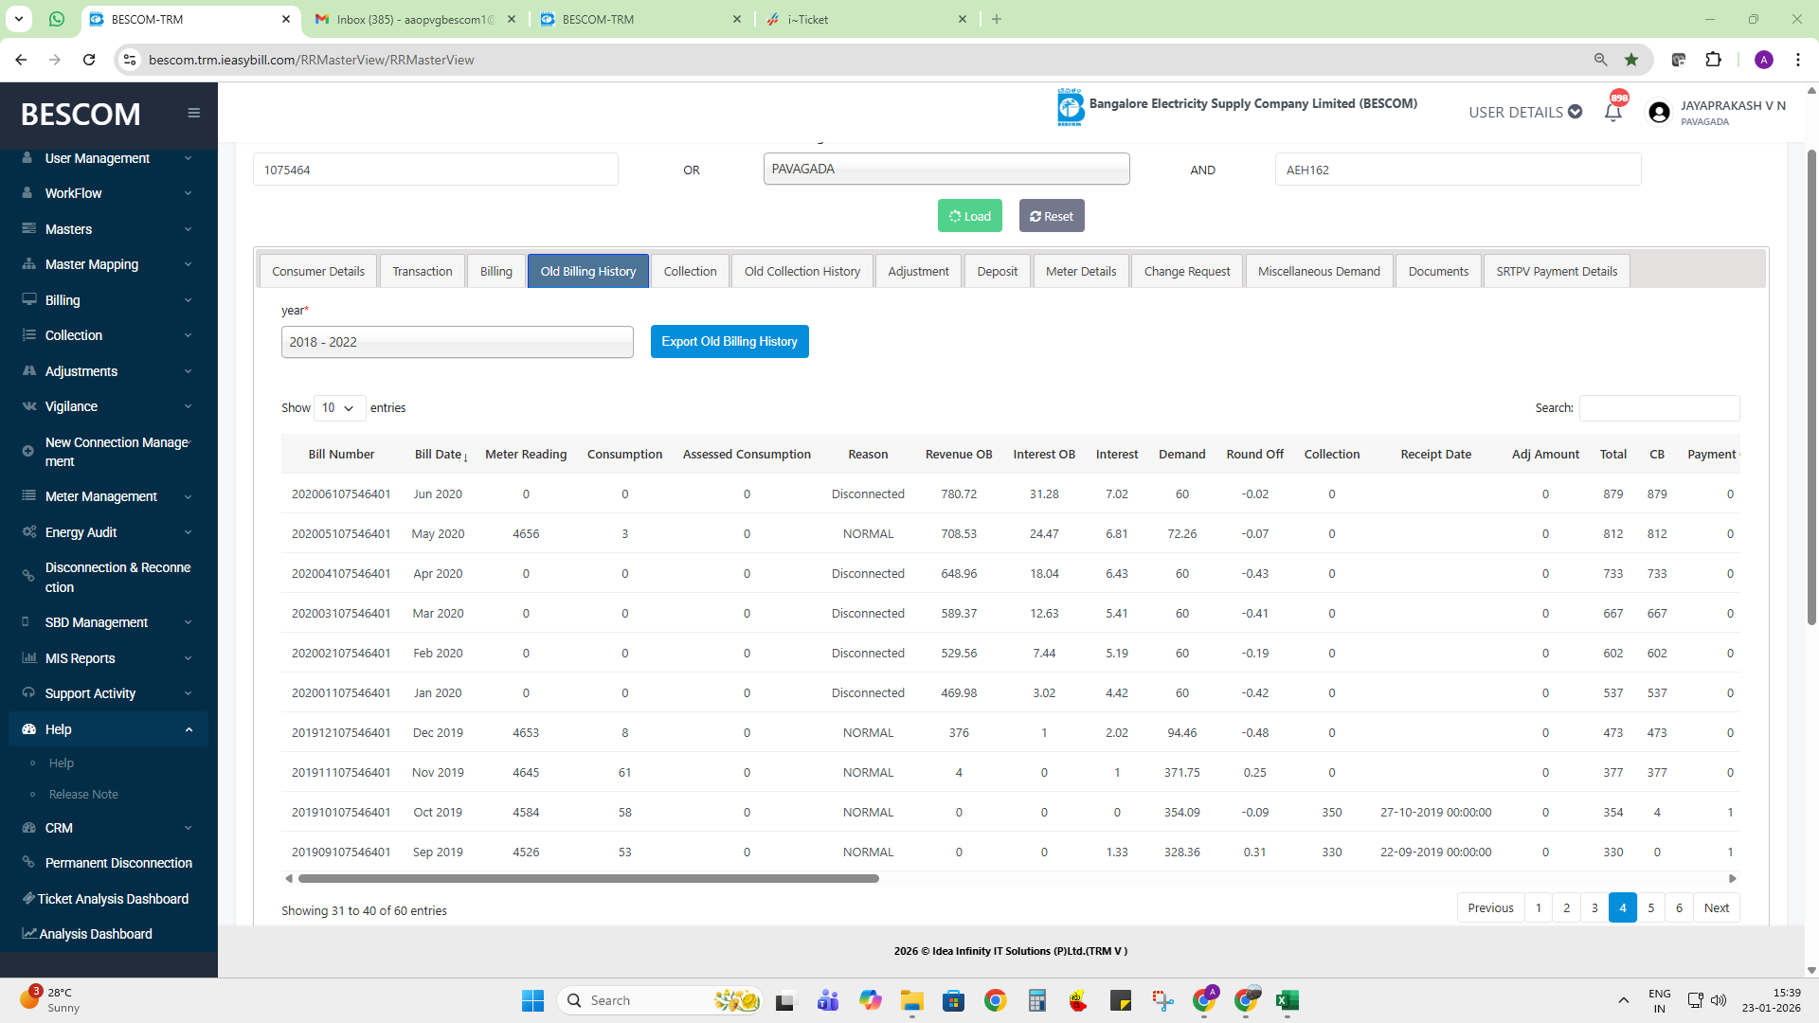Image resolution: width=1819 pixels, height=1023 pixels.
Task: Click the table horizontal scrollbar
Action: pos(587,879)
